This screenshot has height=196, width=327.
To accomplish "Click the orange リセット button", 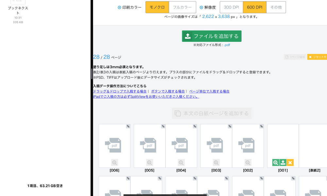I will [317, 57].
